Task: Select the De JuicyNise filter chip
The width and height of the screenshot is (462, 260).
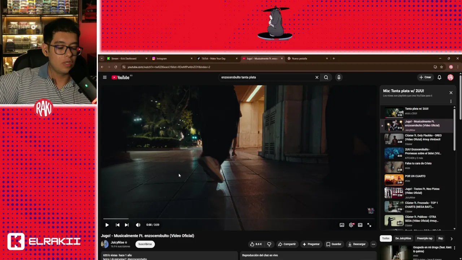Action: tap(403, 238)
